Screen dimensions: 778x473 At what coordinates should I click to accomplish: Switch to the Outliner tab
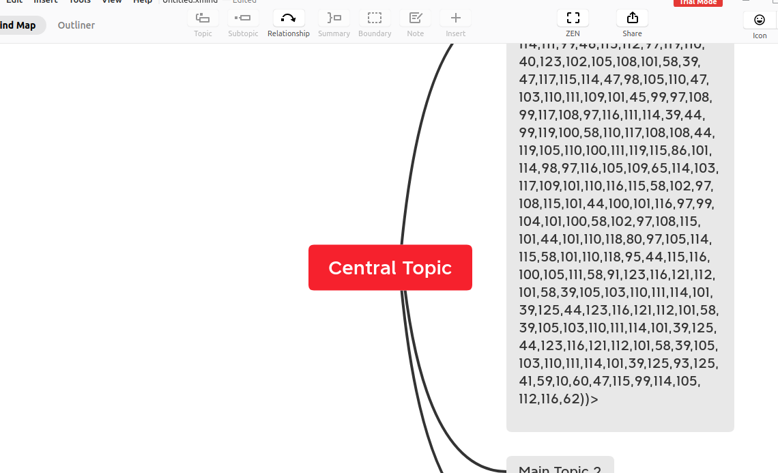[76, 25]
